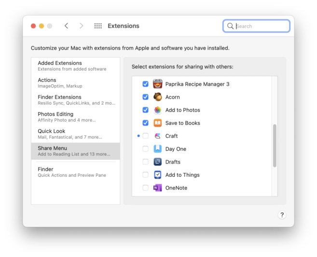Select Added Extensions category

[75, 65]
